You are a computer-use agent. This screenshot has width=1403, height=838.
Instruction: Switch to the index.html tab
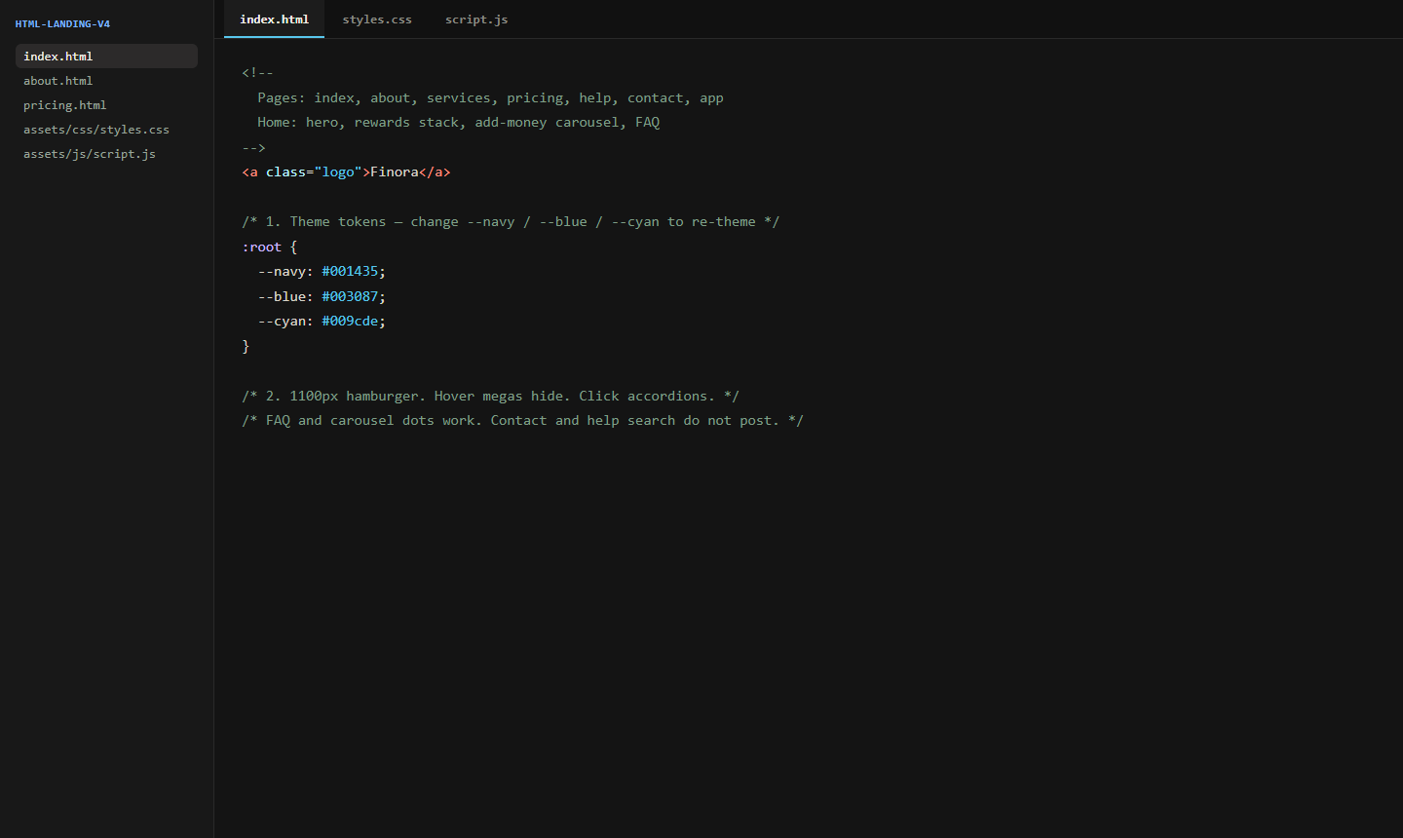tap(274, 19)
